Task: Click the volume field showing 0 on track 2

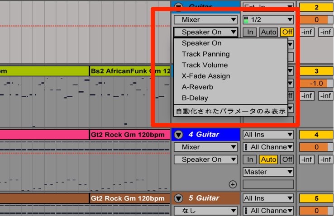Action: (x=316, y=20)
